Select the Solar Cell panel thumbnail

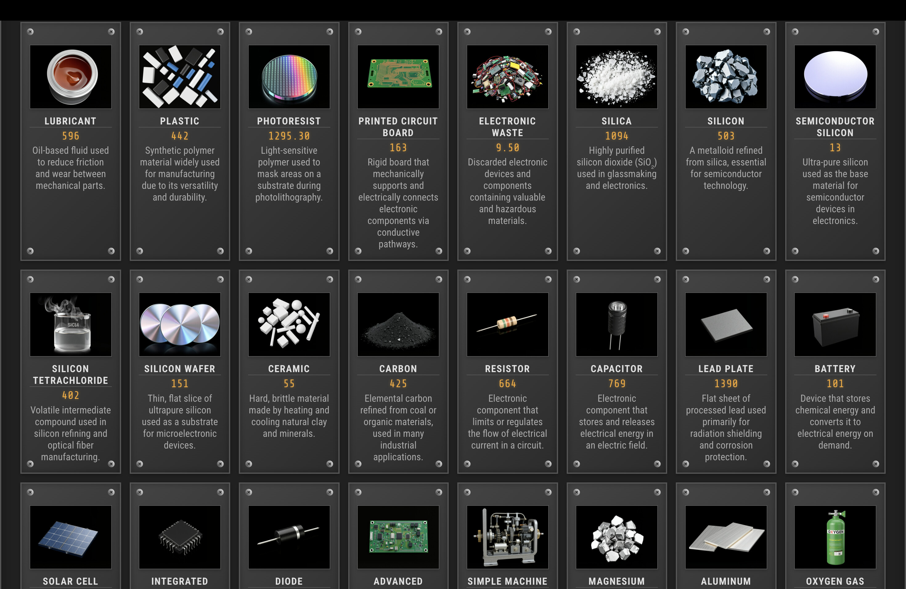click(x=71, y=537)
